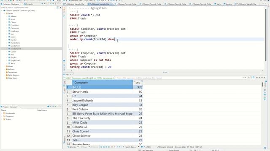Click the blue configure icon in Project panel toolbar
270x151 pixels.
[x=48, y=107]
